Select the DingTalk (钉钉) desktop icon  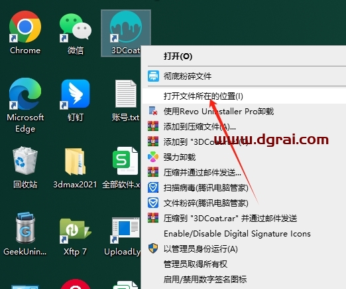[76, 100]
